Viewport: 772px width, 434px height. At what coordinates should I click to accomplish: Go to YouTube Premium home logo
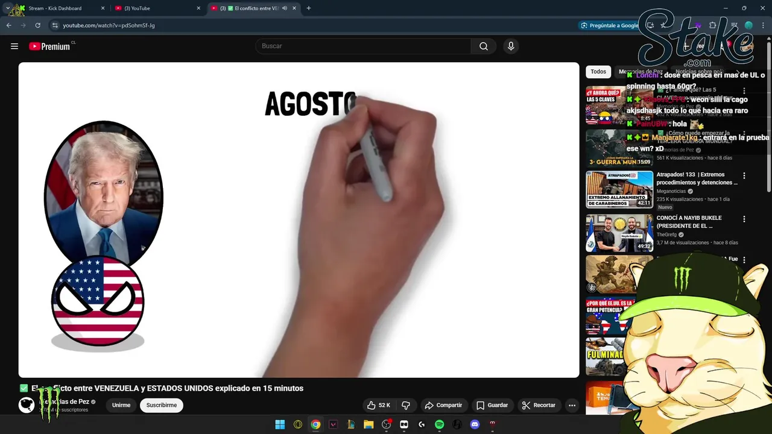click(x=50, y=46)
